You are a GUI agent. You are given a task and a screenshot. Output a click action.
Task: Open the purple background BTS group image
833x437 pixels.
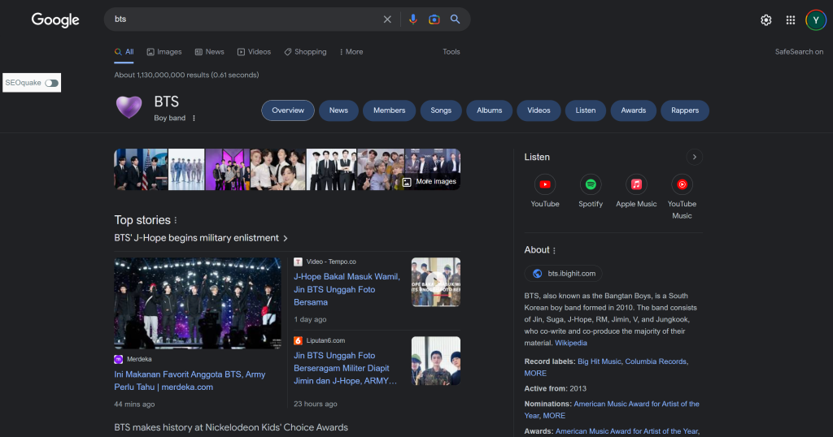tap(228, 169)
